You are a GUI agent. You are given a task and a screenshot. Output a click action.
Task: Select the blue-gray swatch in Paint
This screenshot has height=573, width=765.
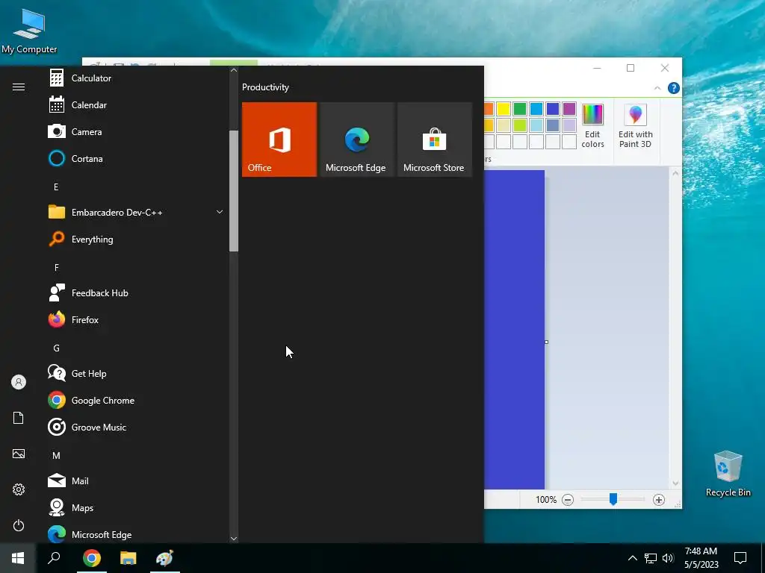tap(553, 125)
